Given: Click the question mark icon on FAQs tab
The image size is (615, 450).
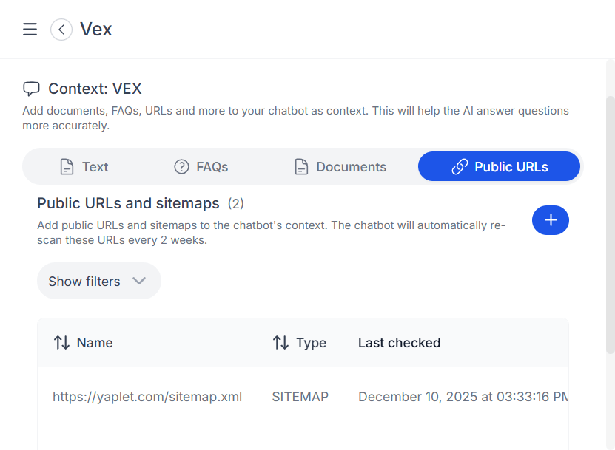Looking at the screenshot, I should [x=181, y=167].
